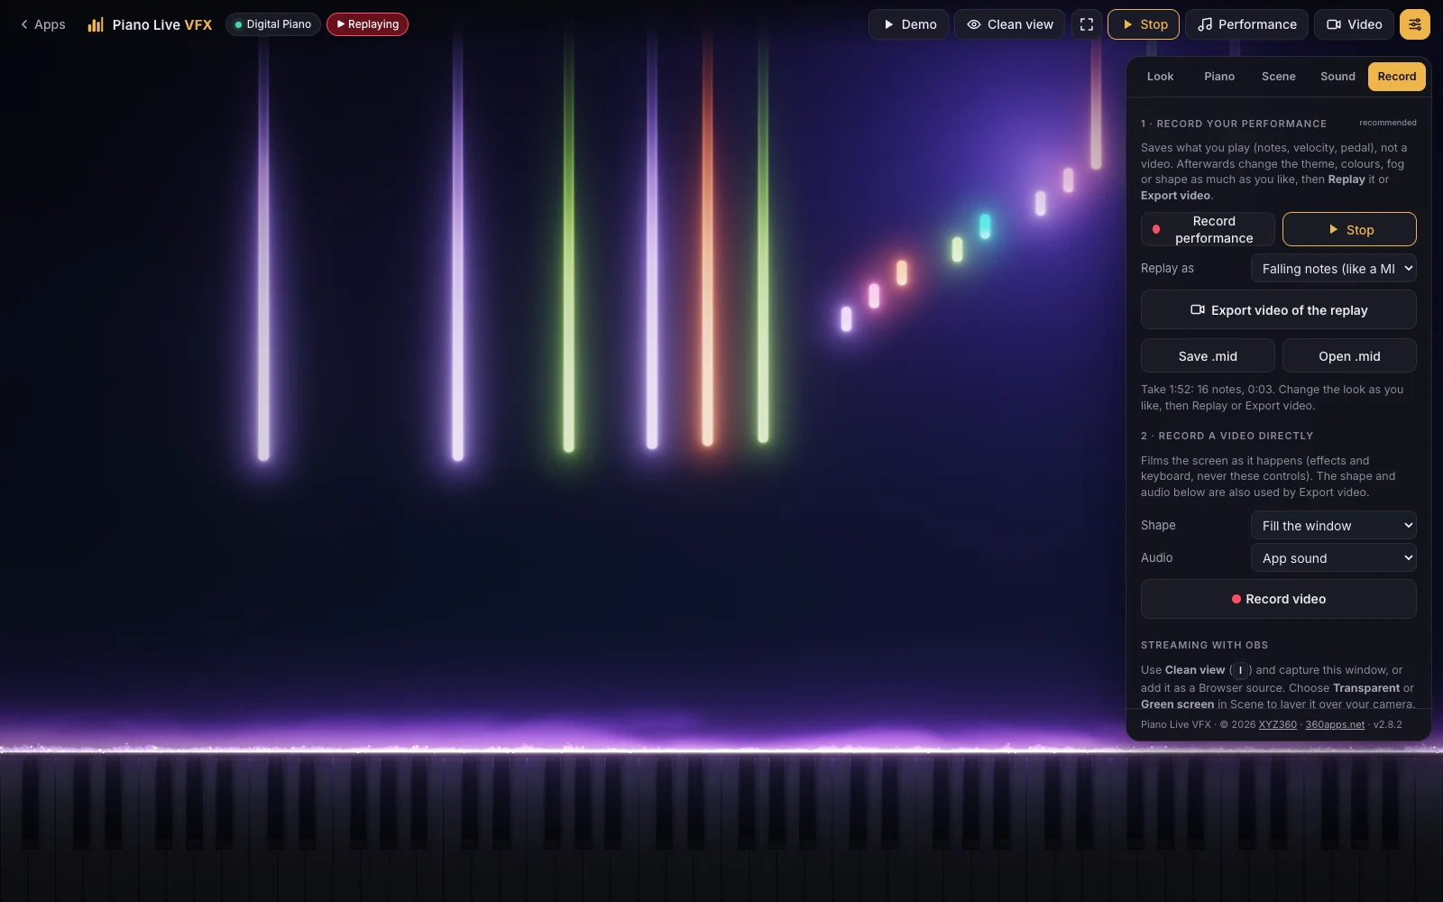Click the 'I' keyboard shortcut key hint
The image size is (1443, 902).
pos(1240,670)
